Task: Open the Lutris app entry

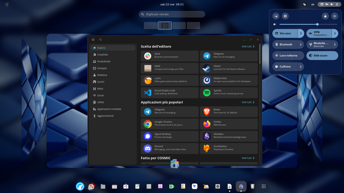Action: tap(170, 80)
